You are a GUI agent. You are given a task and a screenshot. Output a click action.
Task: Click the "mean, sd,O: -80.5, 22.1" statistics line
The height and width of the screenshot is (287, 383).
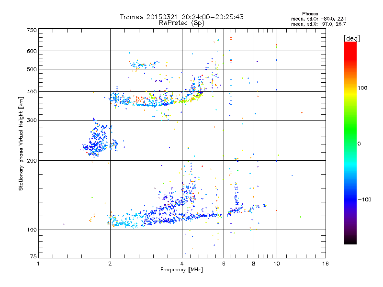coord(318,19)
